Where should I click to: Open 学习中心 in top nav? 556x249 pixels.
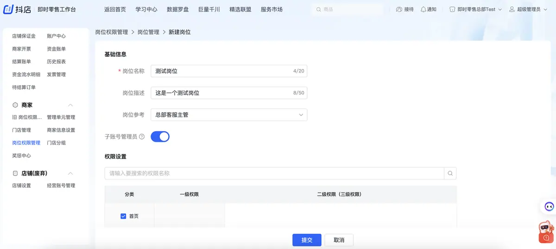pyautogui.click(x=146, y=9)
